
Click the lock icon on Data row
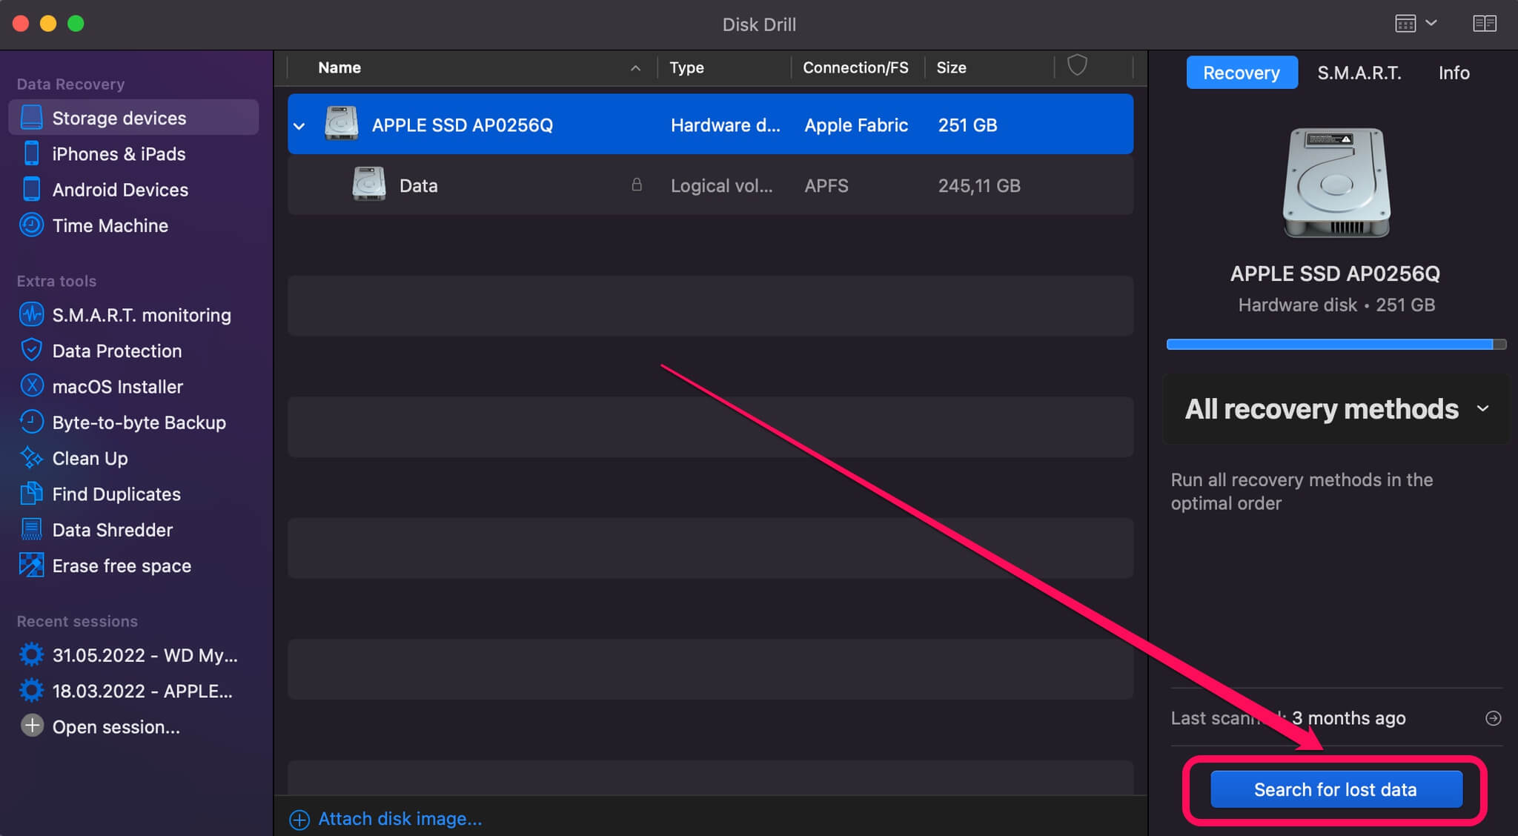pos(637,185)
